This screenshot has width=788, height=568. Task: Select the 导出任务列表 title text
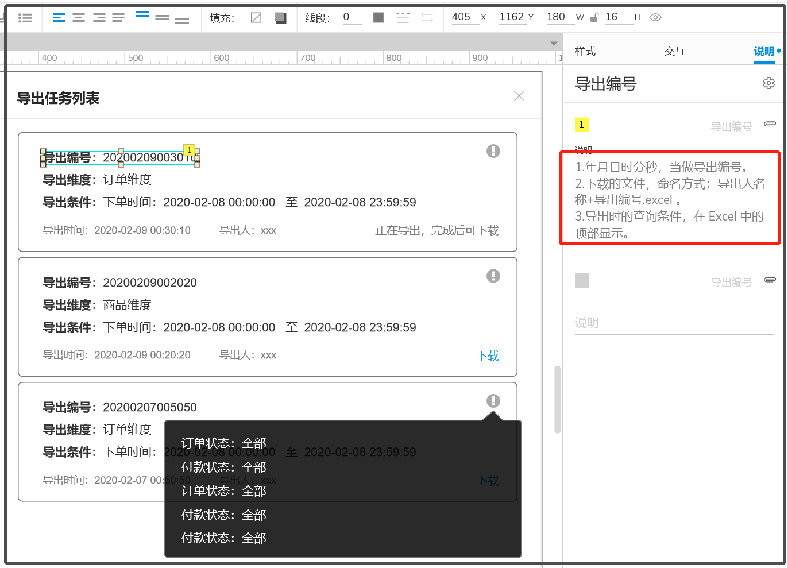(59, 98)
